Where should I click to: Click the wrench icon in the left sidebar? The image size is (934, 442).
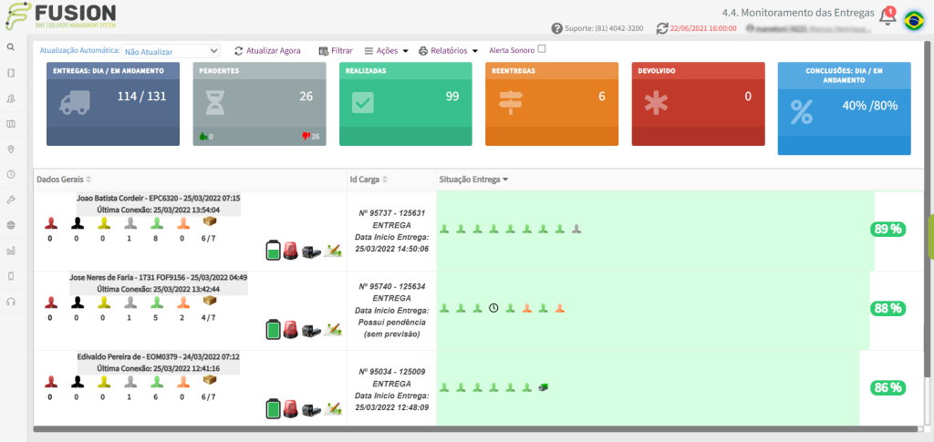tap(10, 200)
